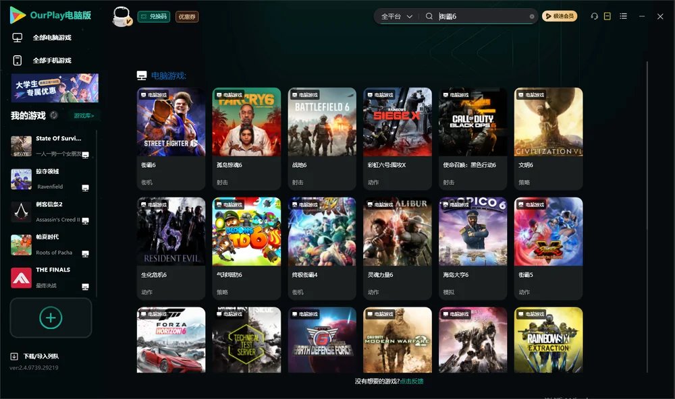Screen dimensions: 675x399
Task: Open the Modern Warfare 2 card
Action: [398, 340]
